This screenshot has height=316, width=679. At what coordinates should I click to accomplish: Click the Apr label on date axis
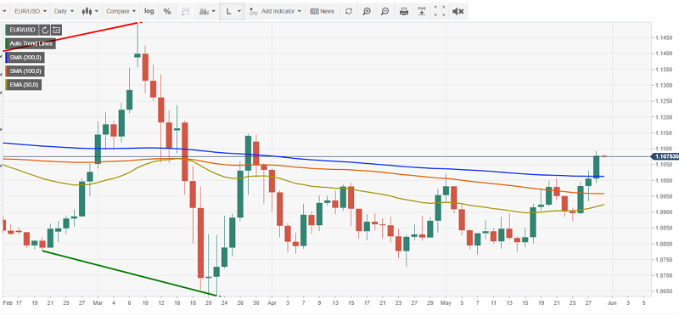272,303
